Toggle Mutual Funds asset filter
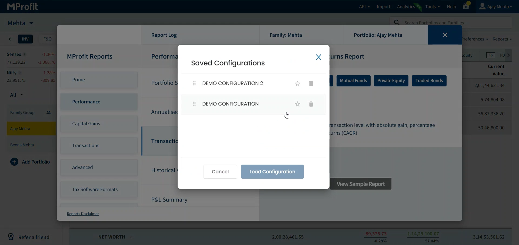Viewport: 519px width, 245px height. point(353,81)
